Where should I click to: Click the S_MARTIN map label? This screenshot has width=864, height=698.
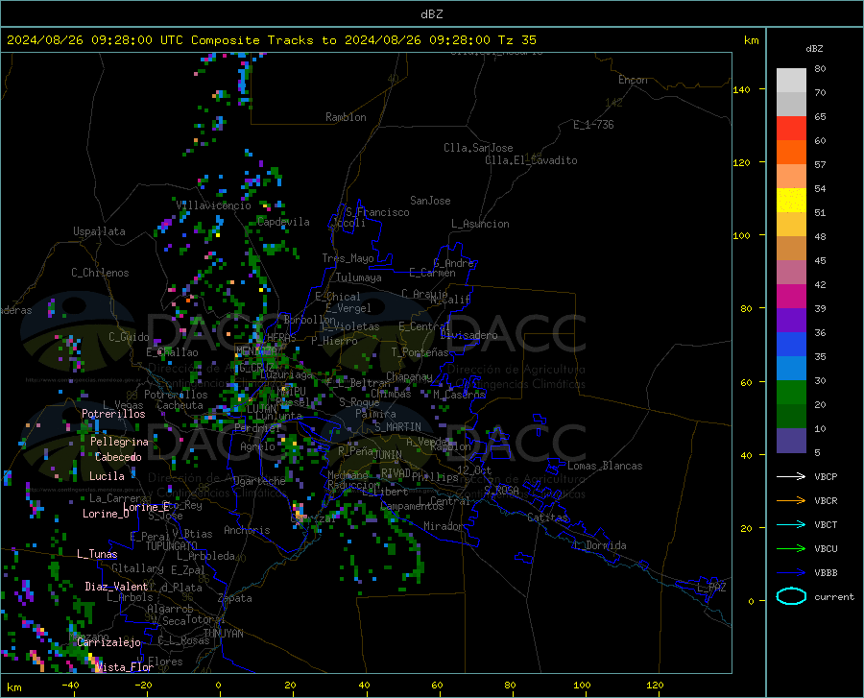[397, 427]
